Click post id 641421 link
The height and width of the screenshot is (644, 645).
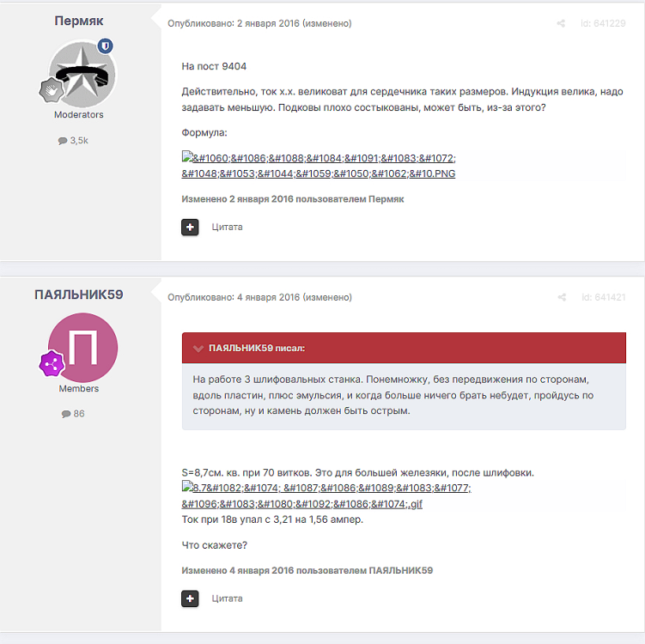[604, 297]
